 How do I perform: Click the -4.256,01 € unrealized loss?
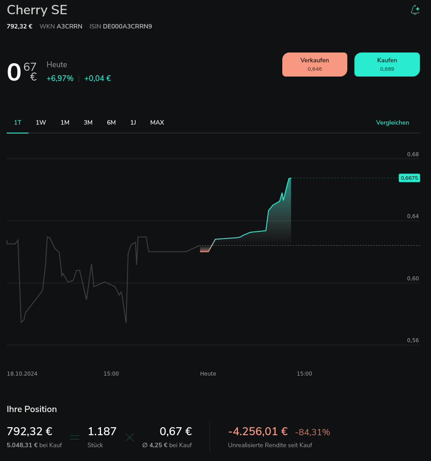click(258, 431)
